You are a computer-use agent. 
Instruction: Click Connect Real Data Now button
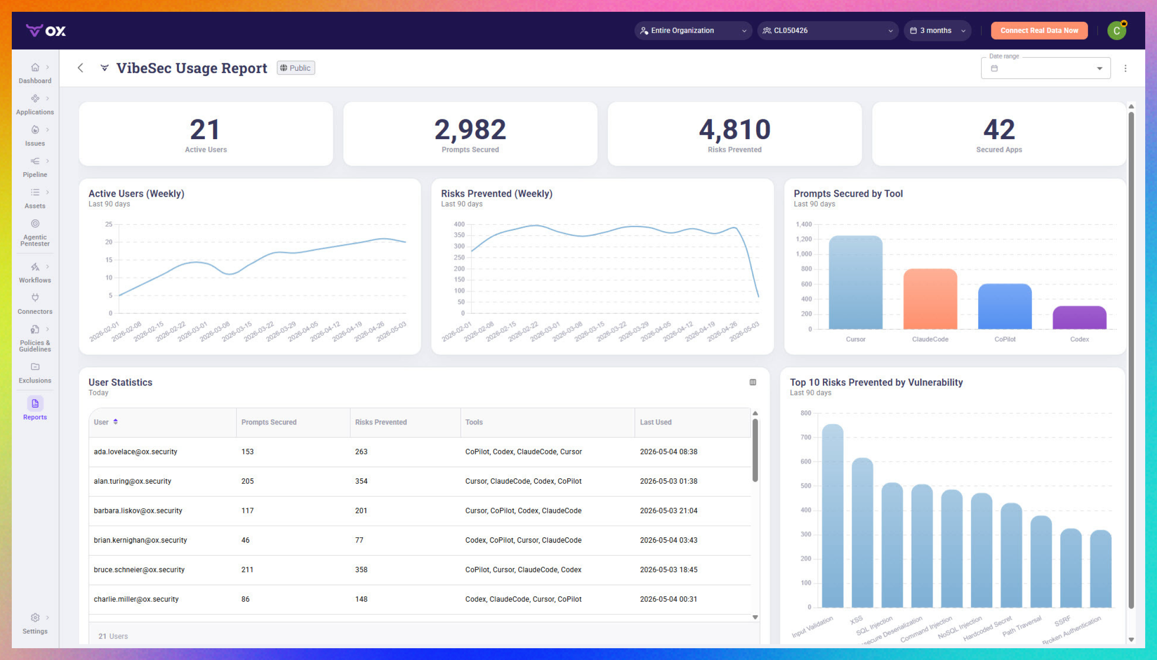pyautogui.click(x=1039, y=31)
